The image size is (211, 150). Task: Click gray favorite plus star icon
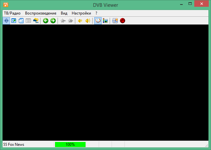tap(70, 21)
